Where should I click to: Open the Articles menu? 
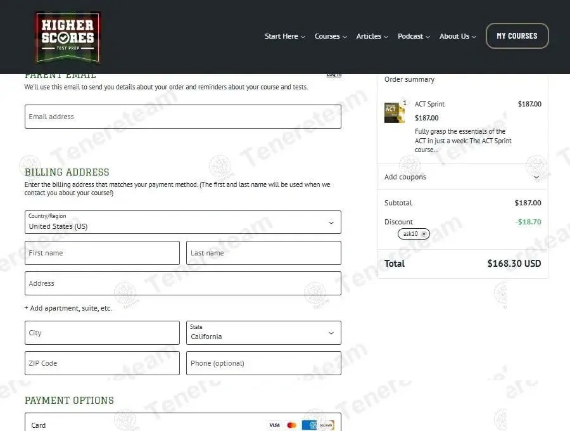point(372,36)
